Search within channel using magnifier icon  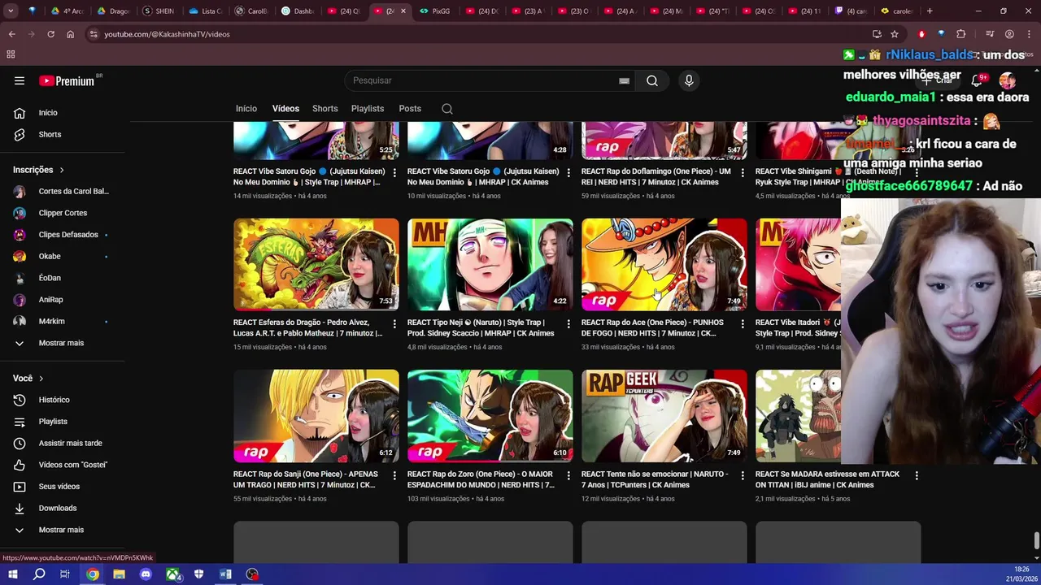446,109
